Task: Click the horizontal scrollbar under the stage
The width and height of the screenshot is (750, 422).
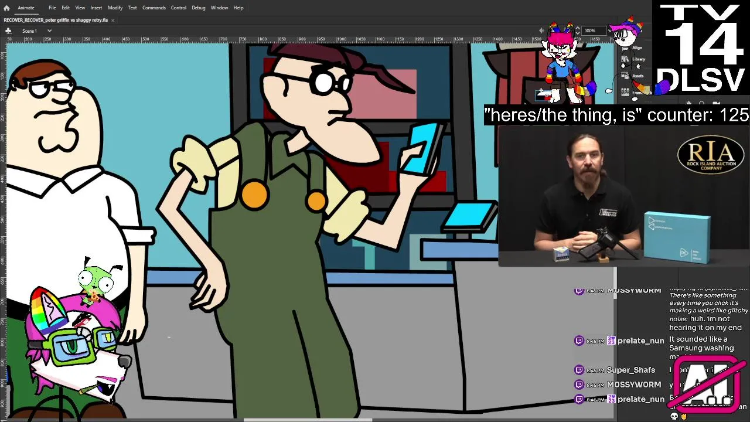Action: pyautogui.click(x=308, y=419)
